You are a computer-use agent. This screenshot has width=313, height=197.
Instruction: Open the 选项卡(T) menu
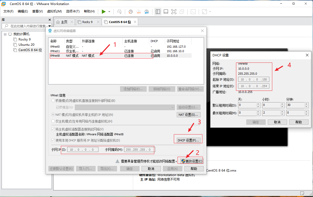(x=73, y=11)
